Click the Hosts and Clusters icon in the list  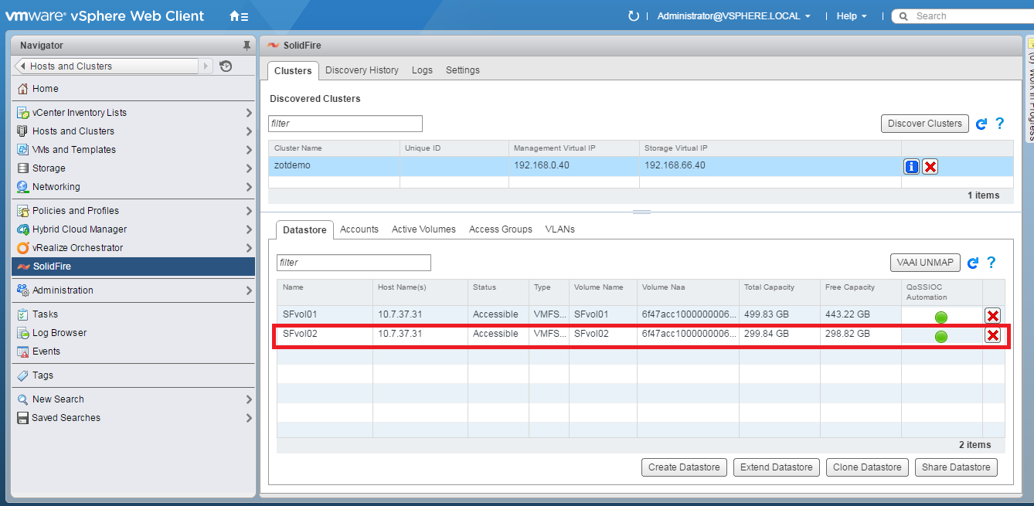pos(23,131)
